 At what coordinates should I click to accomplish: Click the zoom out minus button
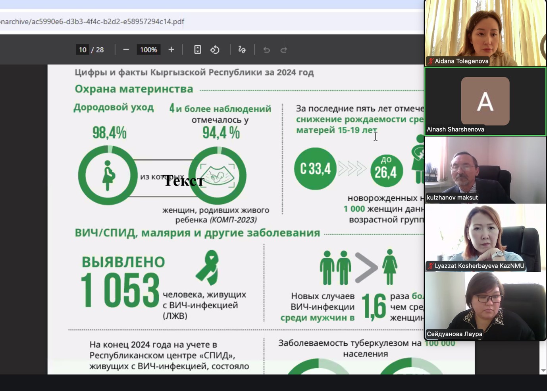point(126,50)
